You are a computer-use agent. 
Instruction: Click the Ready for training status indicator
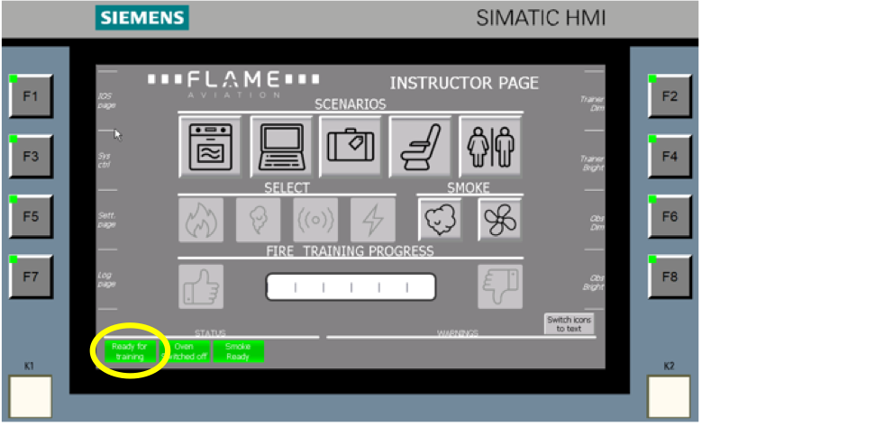(130, 351)
